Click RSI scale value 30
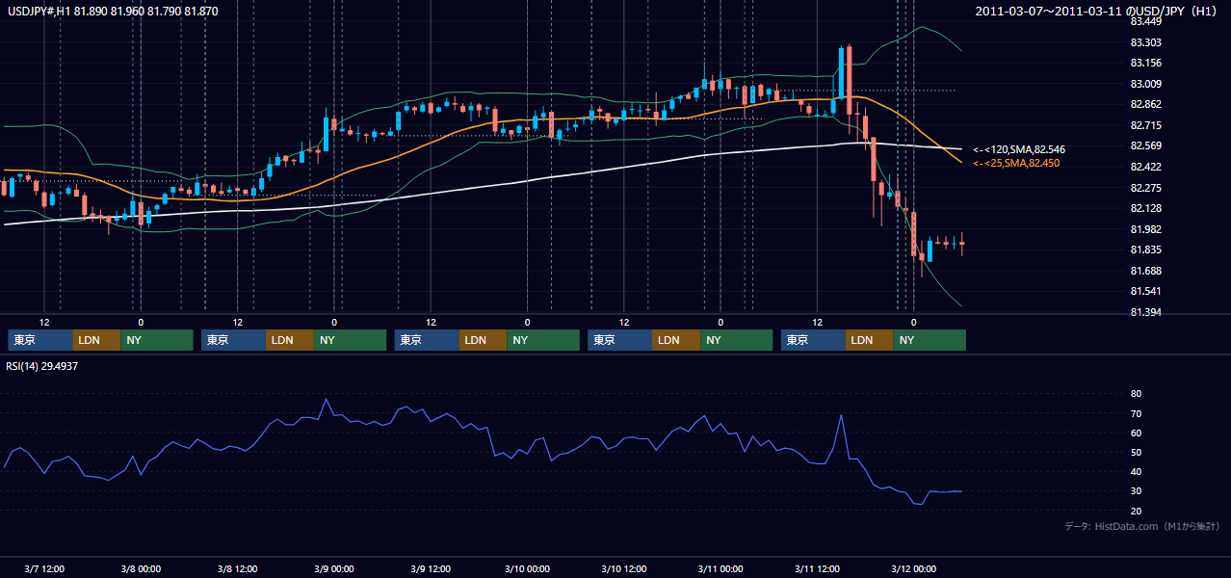 pyautogui.click(x=1136, y=490)
